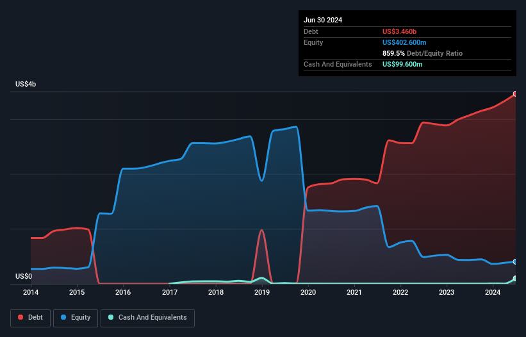
Task: Click the US$402.600m equity value
Action: pos(404,42)
